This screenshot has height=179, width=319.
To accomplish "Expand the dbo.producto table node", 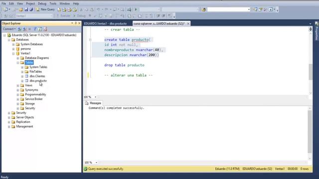I will coord(22,81).
